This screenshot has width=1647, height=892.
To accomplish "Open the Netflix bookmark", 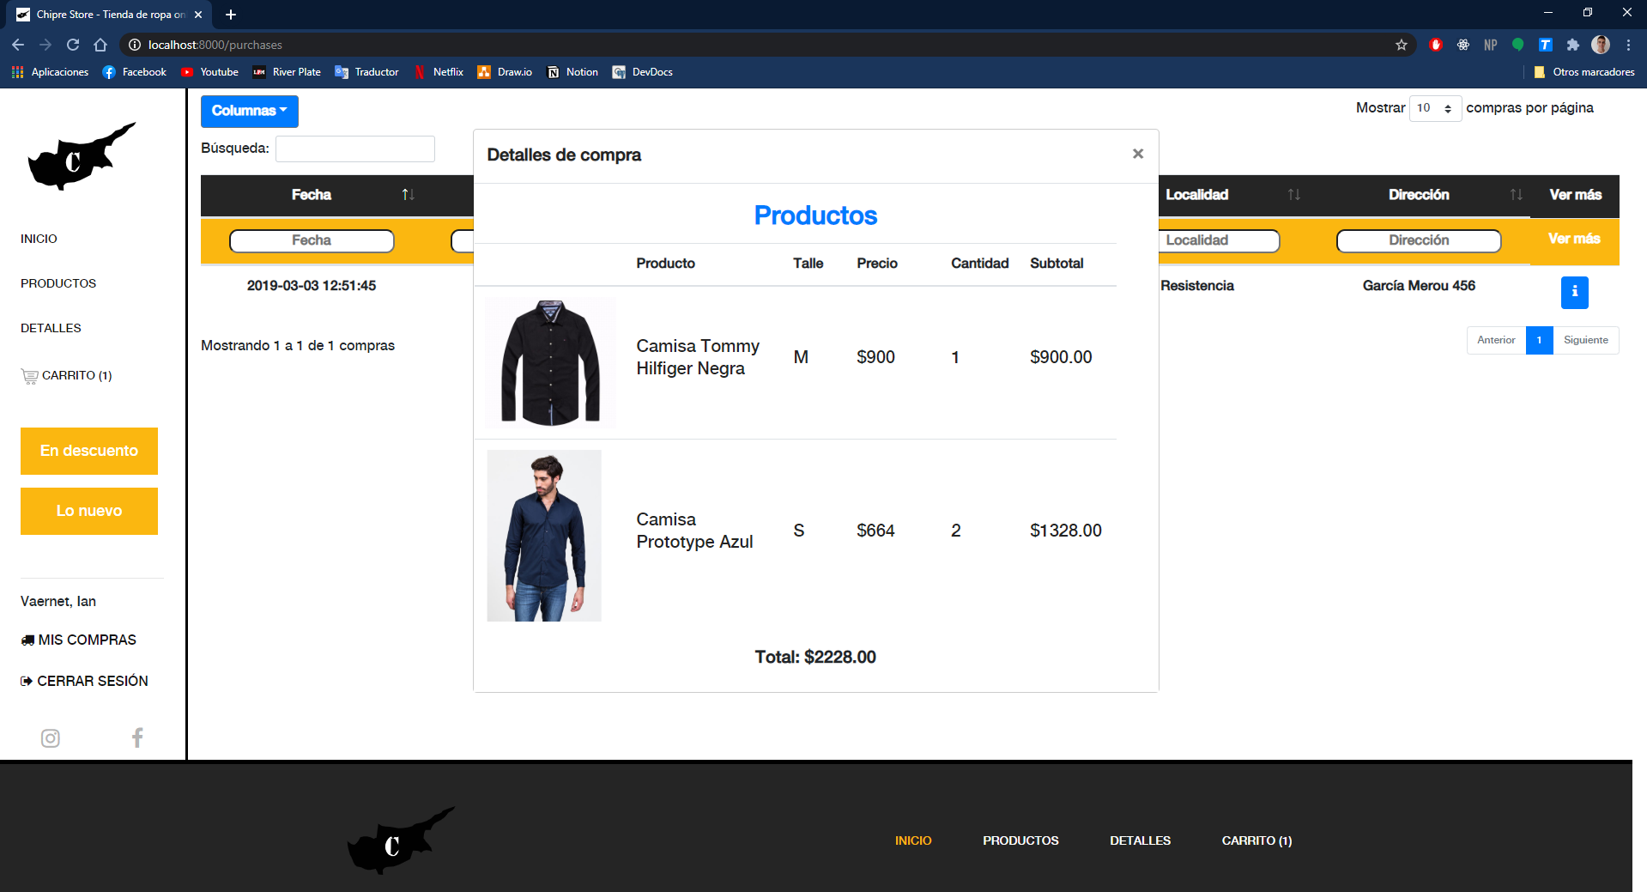I will point(439,72).
